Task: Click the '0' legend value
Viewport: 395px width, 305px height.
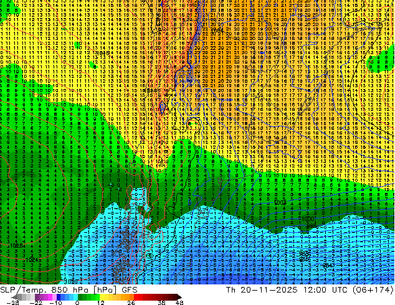Action: pos(78,303)
